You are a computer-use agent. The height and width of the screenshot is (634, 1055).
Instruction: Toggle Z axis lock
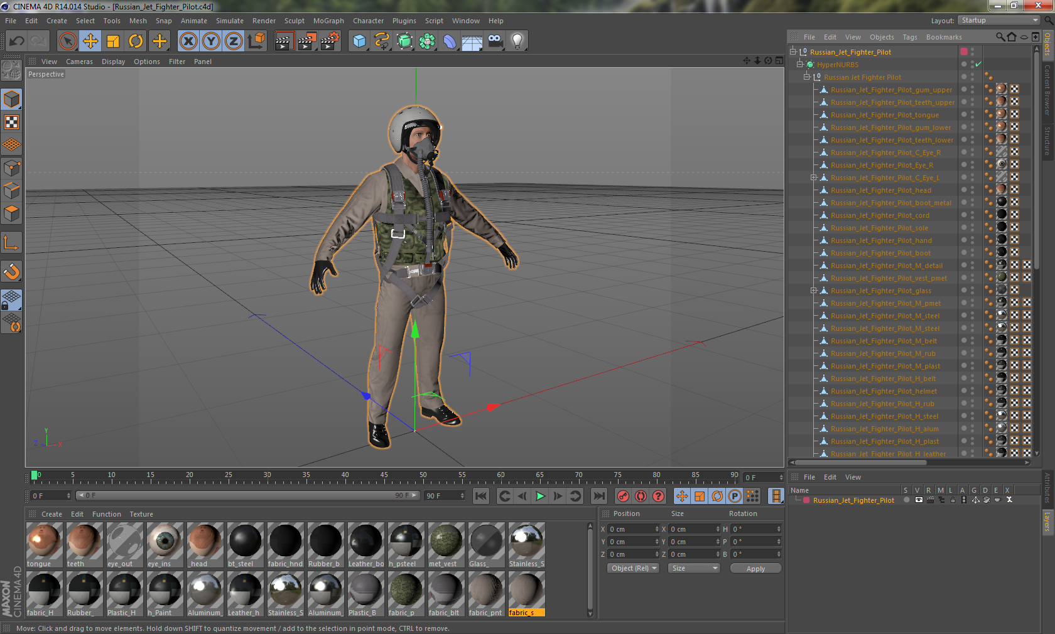(234, 41)
